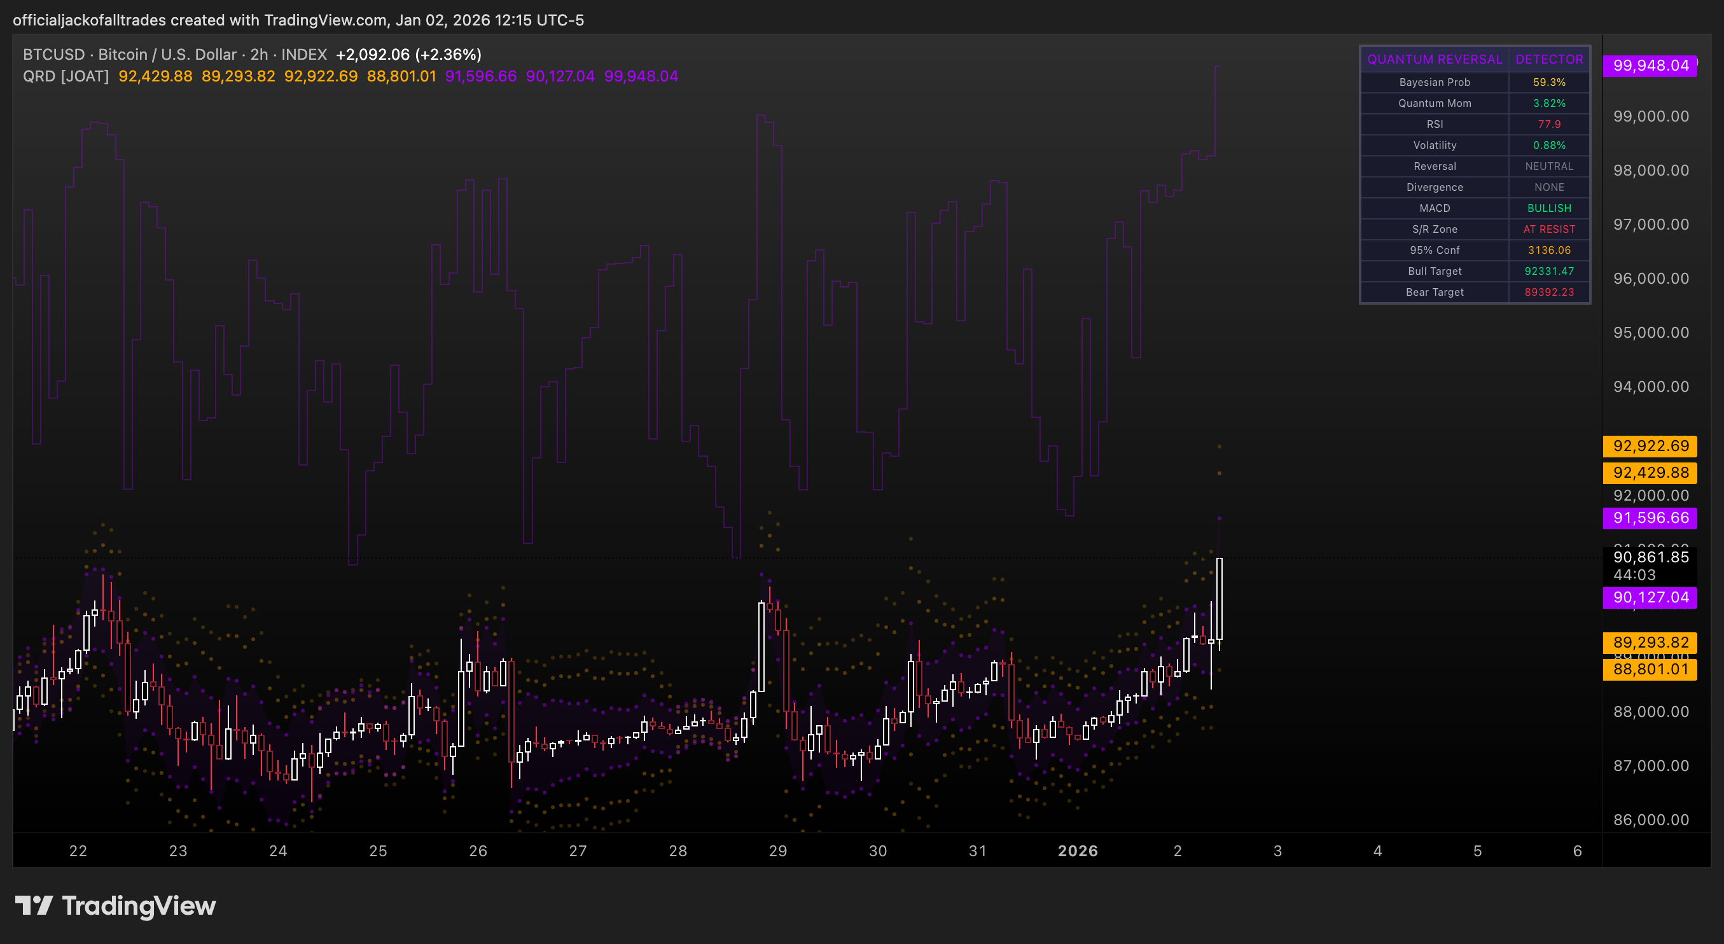Click the Bayesian Prob value 59.3%
This screenshot has width=1724, height=944.
[x=1548, y=81]
